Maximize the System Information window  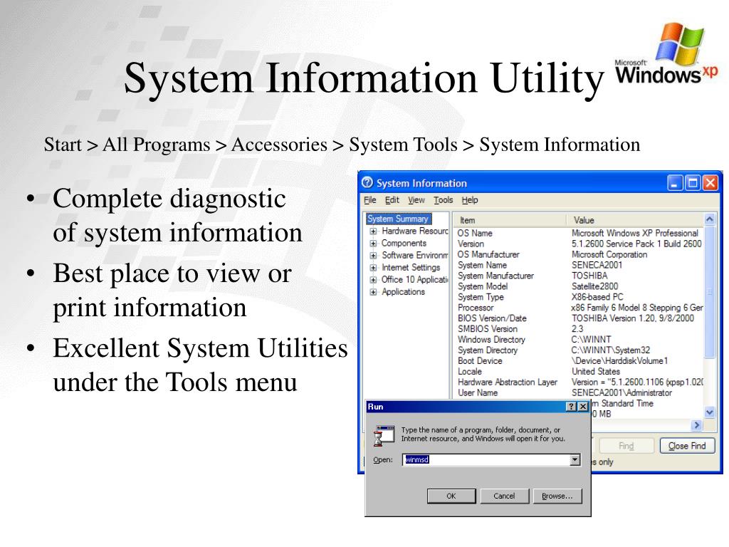pyautogui.click(x=693, y=183)
